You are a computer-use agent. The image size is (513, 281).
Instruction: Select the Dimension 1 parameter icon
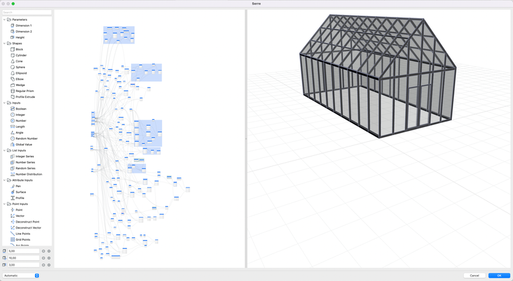(x=12, y=26)
